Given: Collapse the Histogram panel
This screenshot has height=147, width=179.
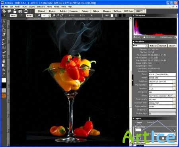Looking at the screenshot, I should click(134, 15).
